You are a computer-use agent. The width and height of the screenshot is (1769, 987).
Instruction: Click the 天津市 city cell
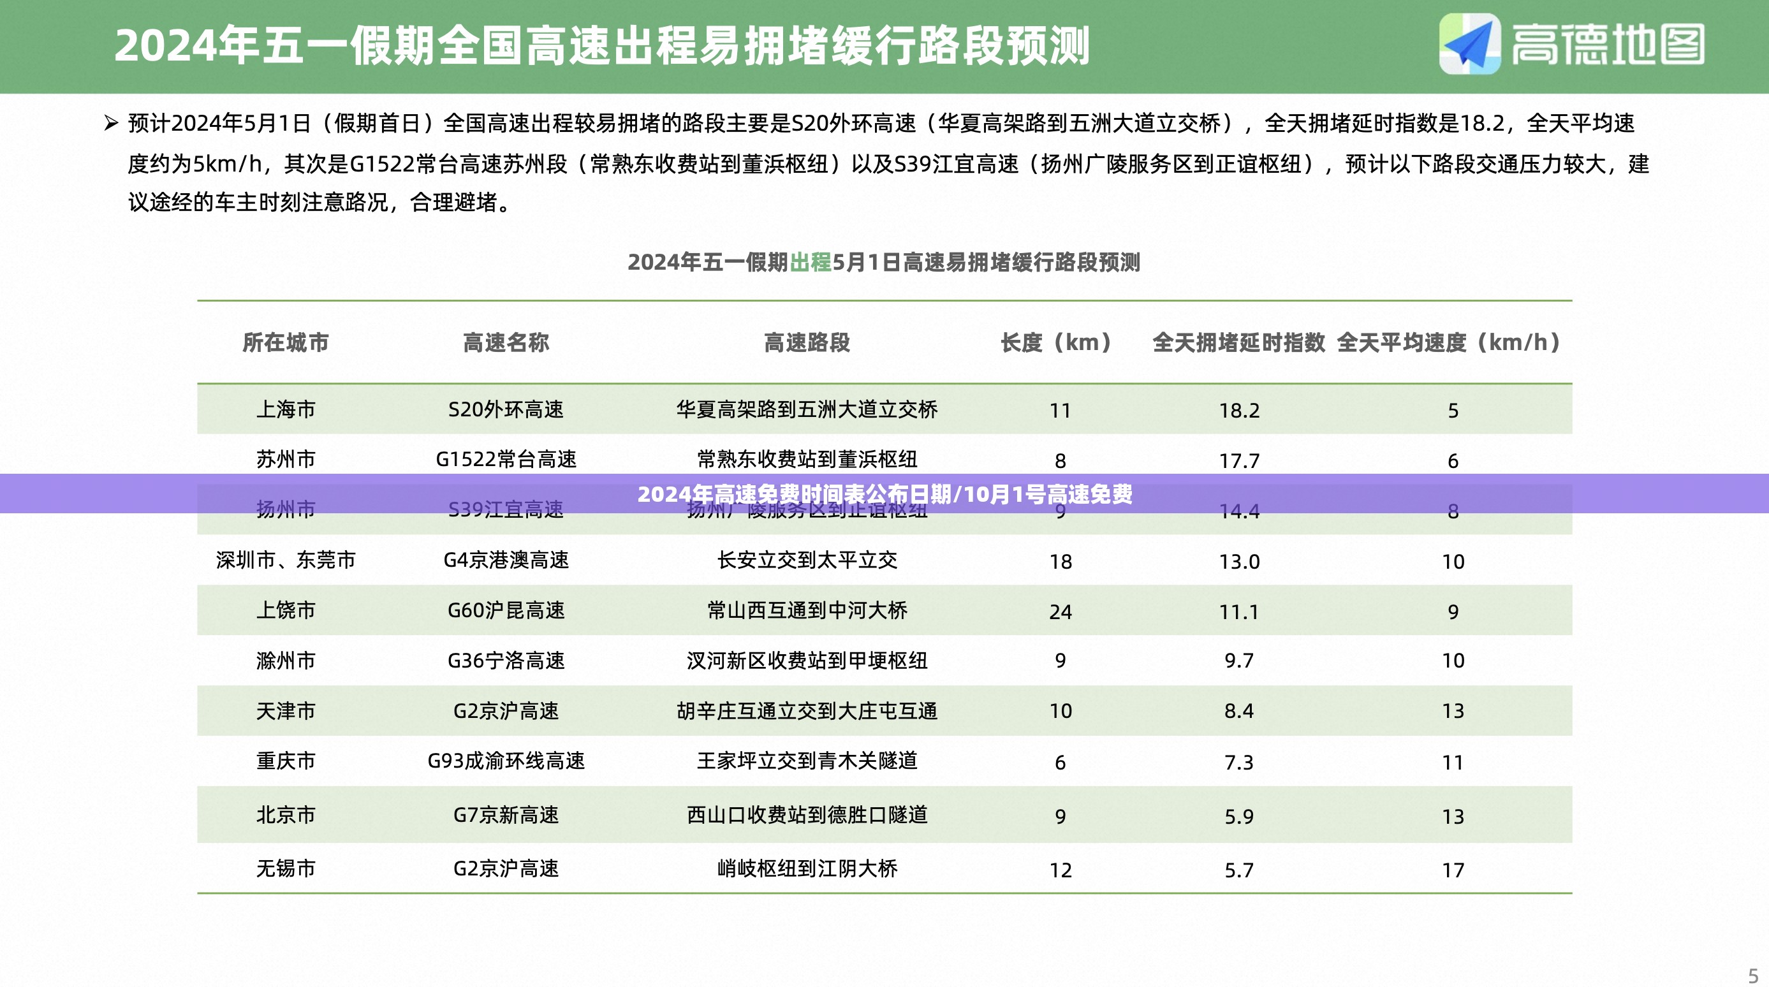point(286,710)
